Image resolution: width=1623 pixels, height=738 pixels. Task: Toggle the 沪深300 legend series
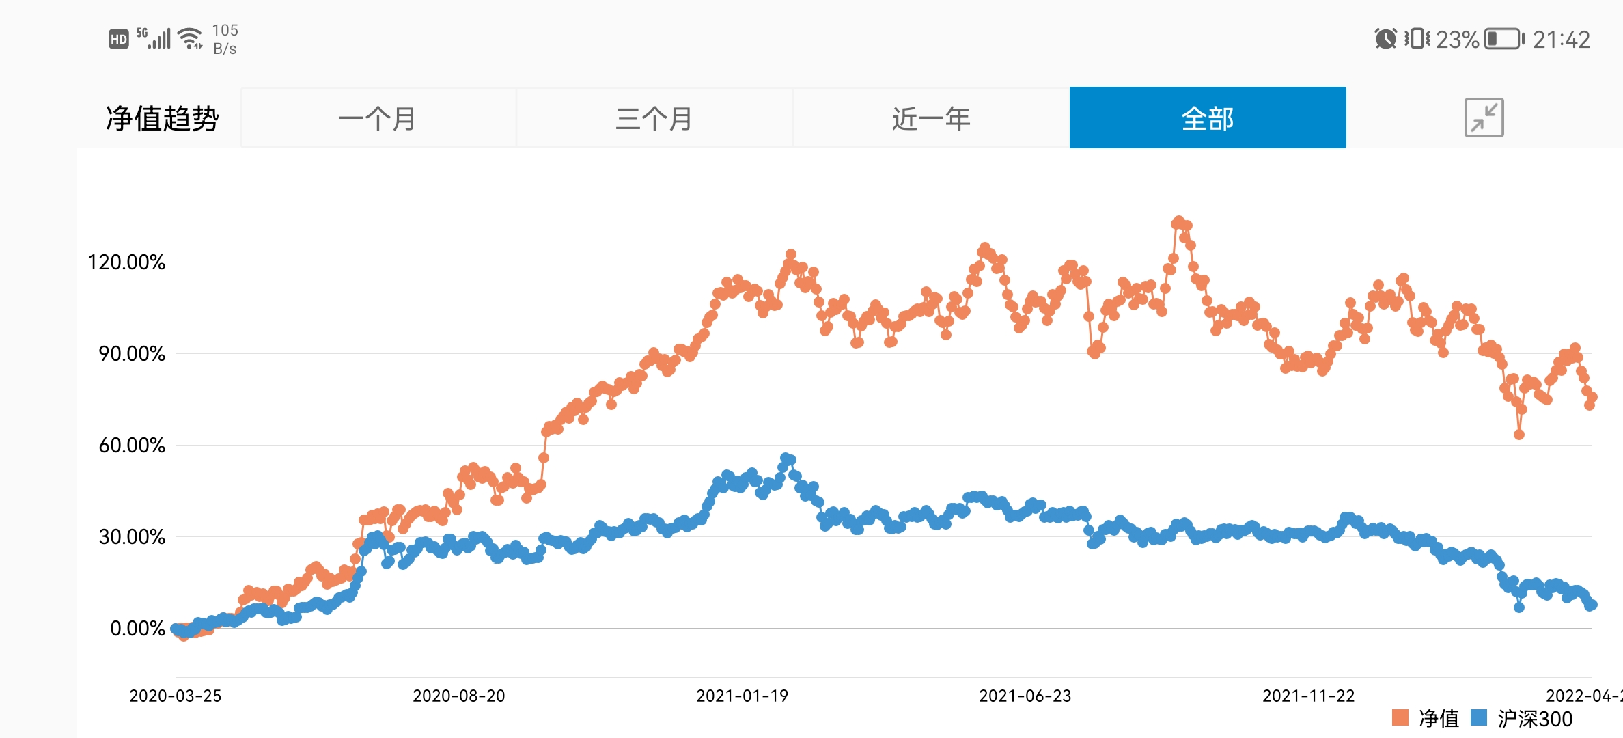click(1535, 718)
